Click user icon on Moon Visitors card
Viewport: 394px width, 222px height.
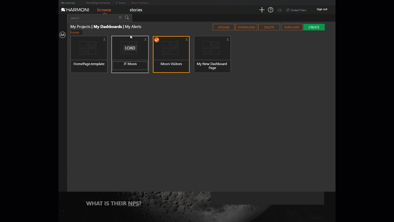coord(187,39)
